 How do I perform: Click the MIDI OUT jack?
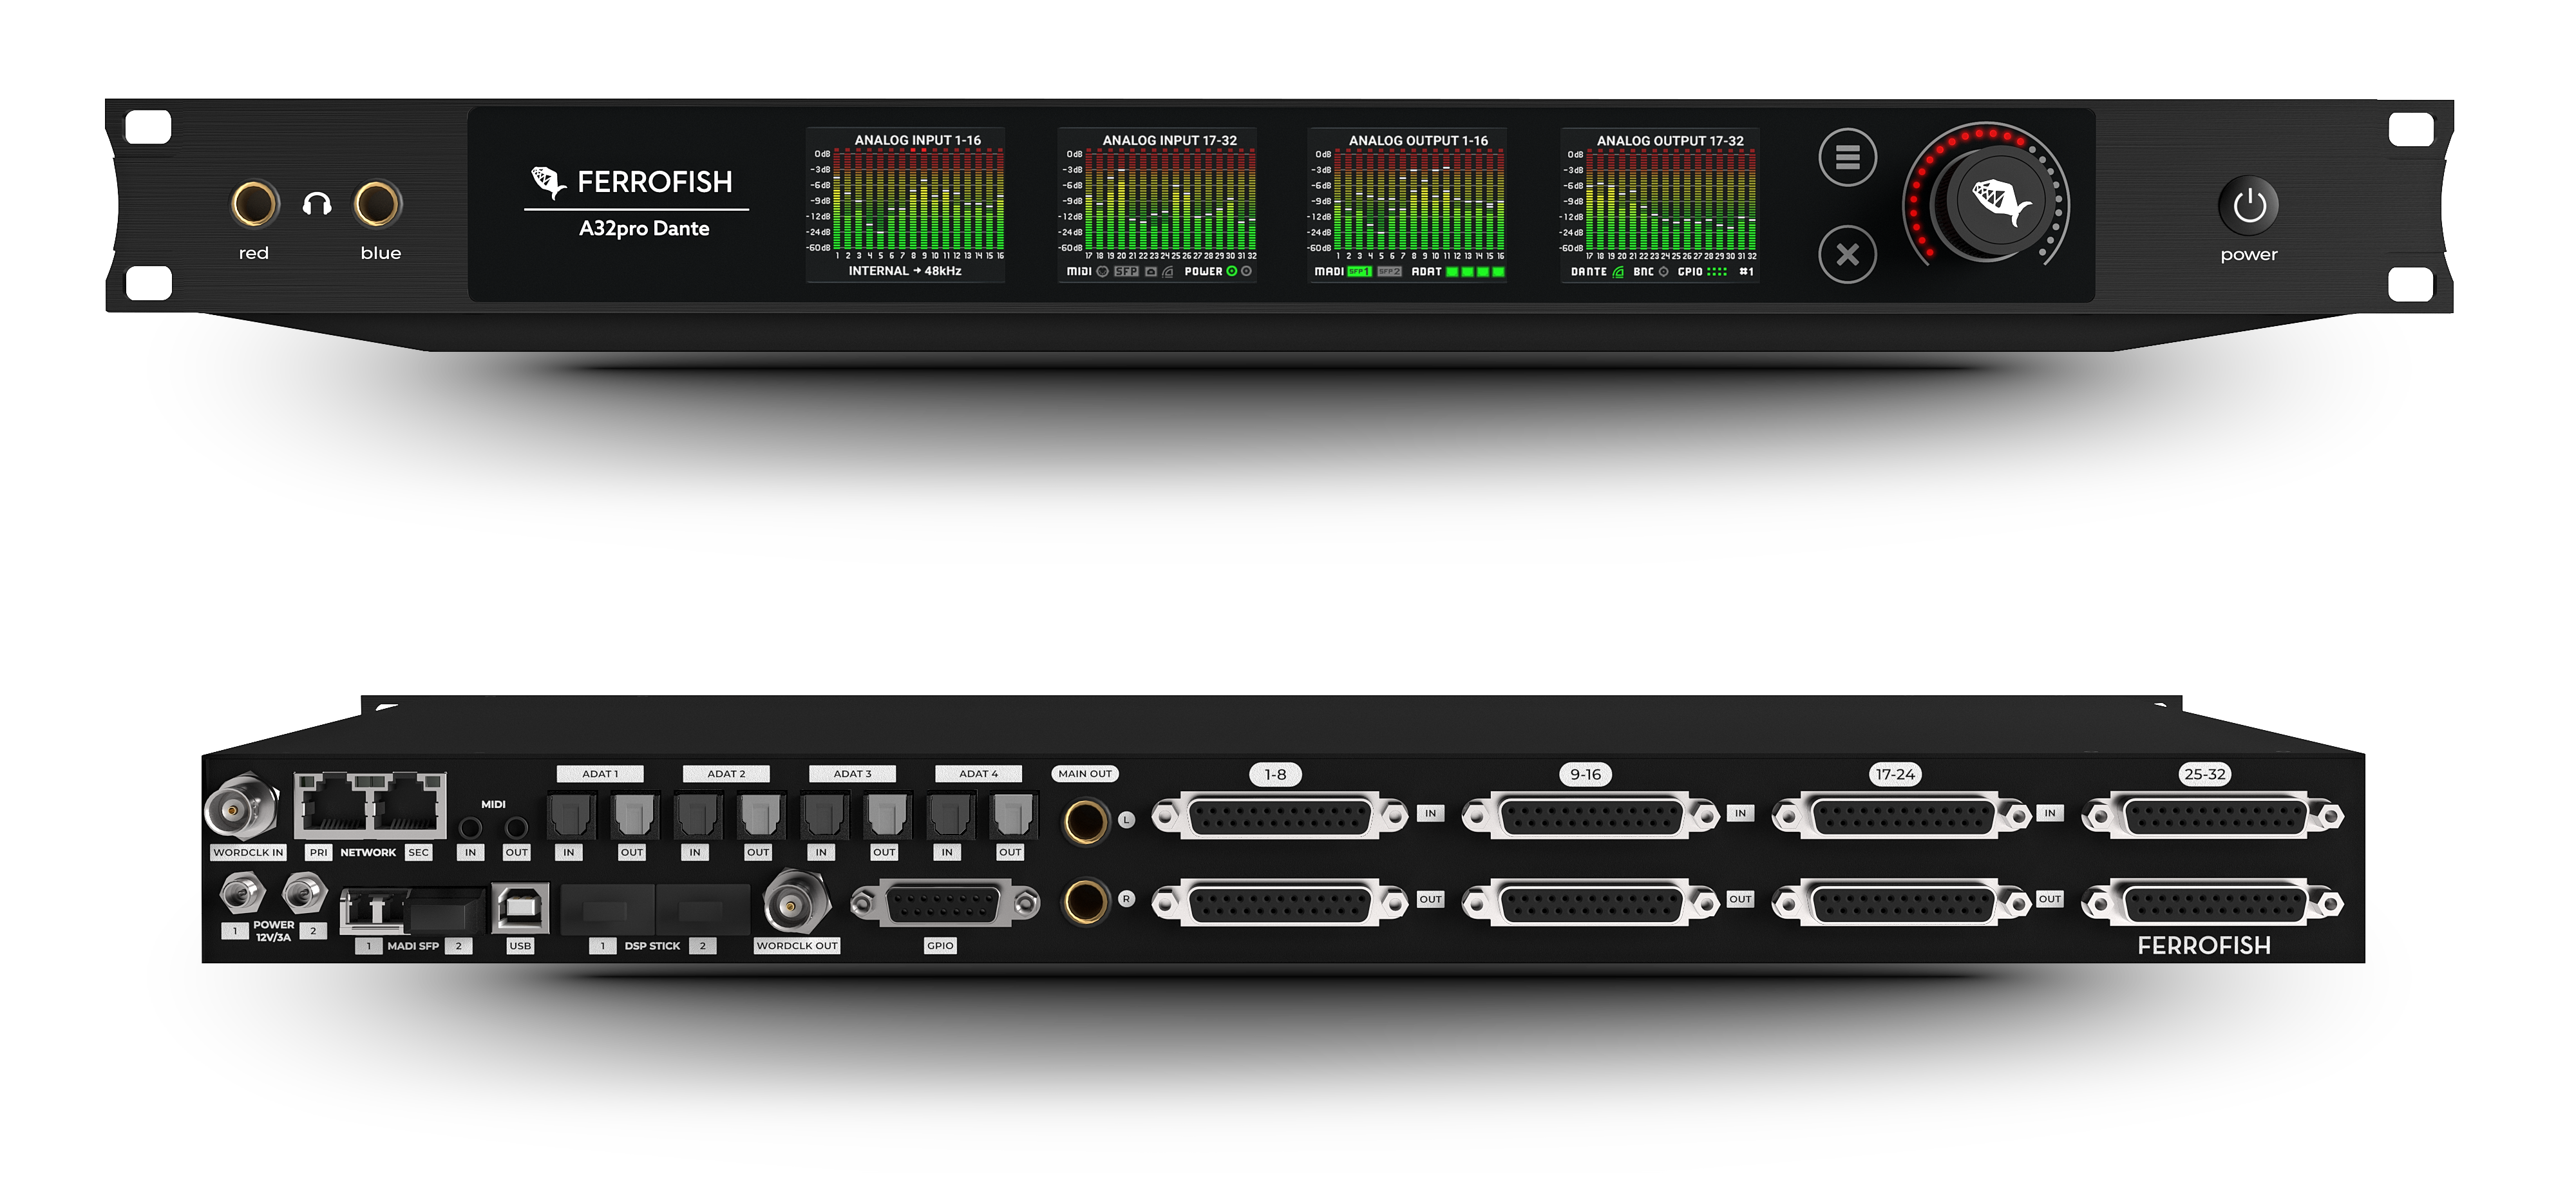(x=516, y=828)
